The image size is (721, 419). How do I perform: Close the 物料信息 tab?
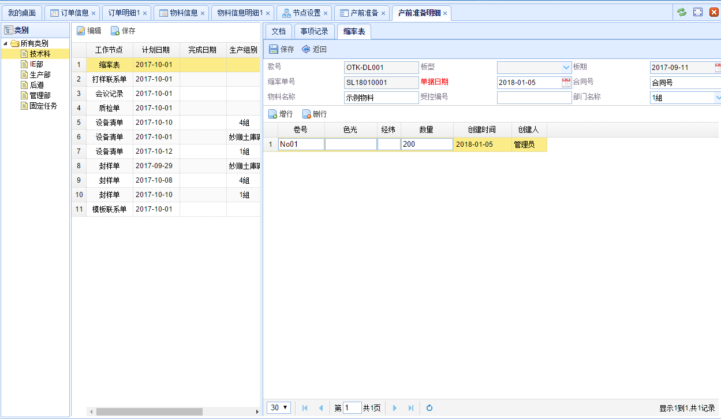click(x=203, y=13)
